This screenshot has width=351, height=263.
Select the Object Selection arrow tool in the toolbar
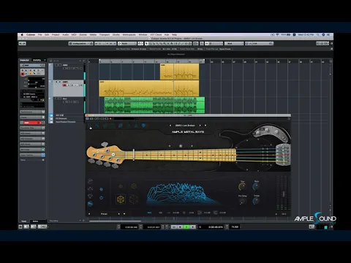146,44
